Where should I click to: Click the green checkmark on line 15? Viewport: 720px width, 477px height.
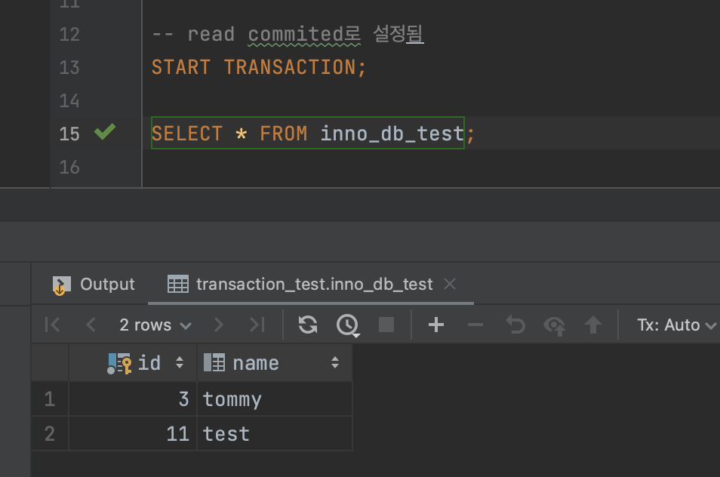104,133
